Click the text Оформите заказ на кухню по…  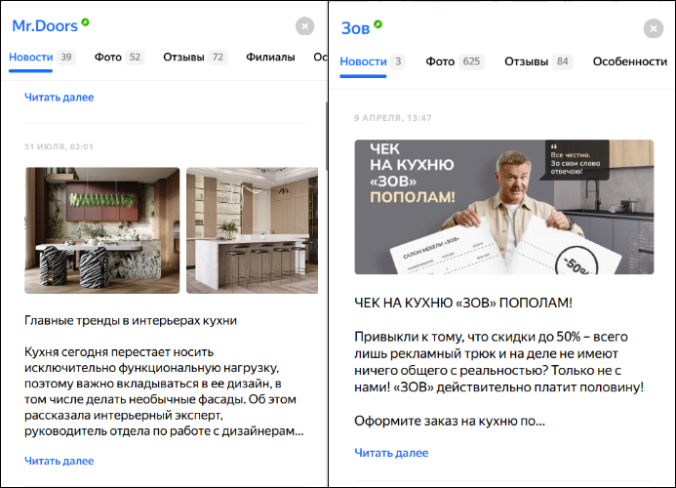pos(450,421)
